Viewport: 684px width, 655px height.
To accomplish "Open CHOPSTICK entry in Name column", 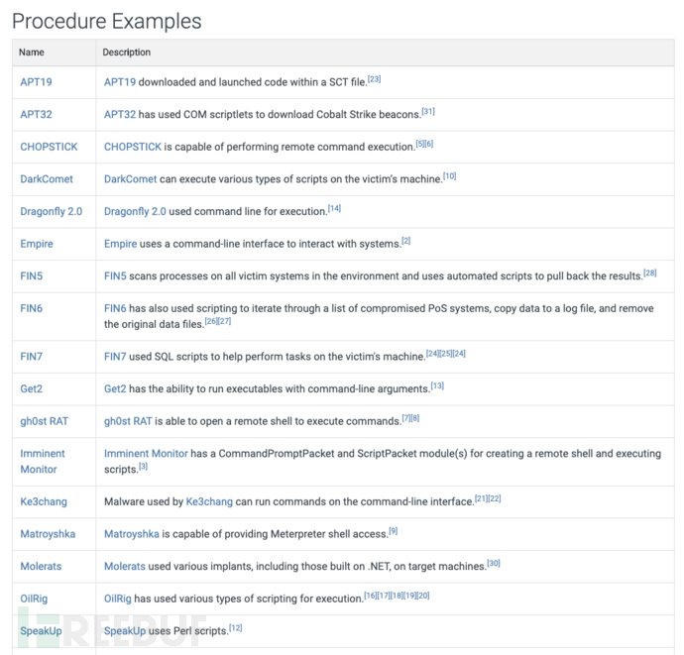I will (x=48, y=147).
